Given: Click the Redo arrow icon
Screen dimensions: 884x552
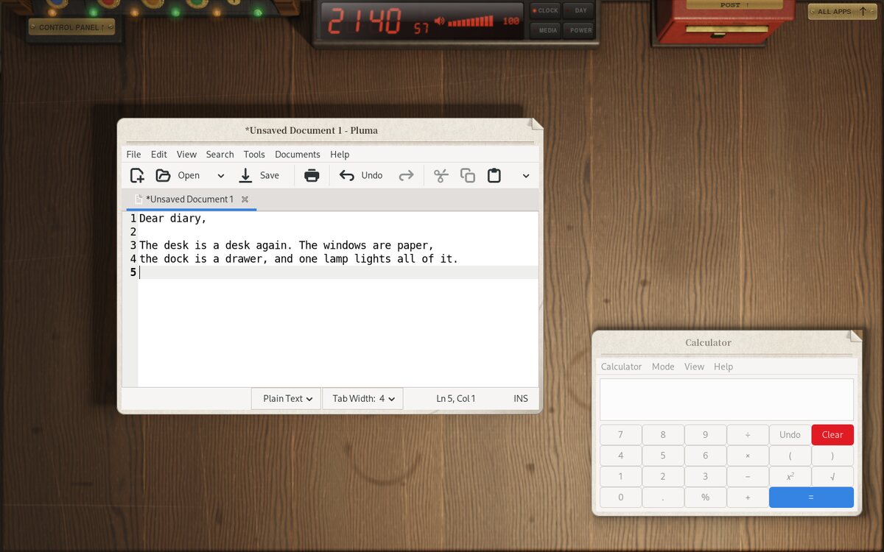Looking at the screenshot, I should tap(406, 175).
